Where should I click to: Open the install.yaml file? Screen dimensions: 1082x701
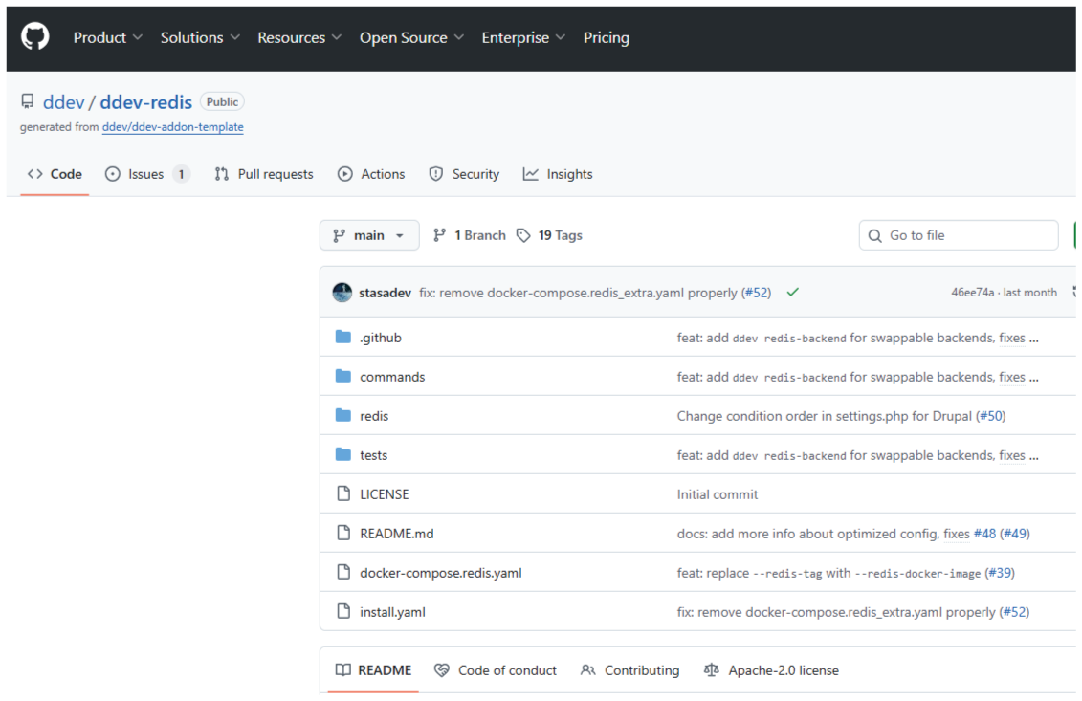click(392, 613)
